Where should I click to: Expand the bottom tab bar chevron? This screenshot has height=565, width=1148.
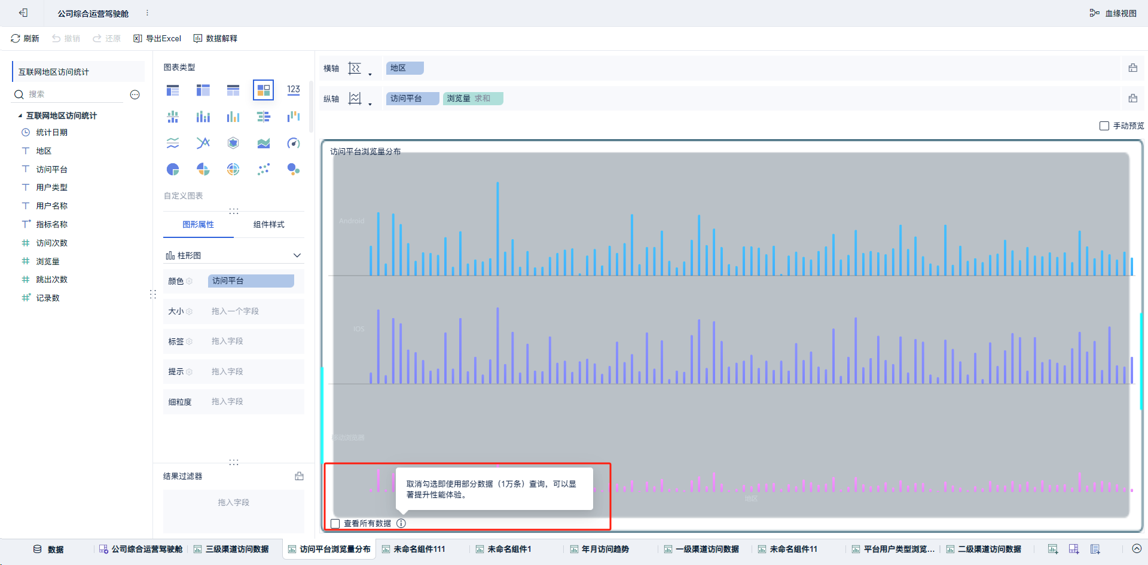click(1137, 549)
